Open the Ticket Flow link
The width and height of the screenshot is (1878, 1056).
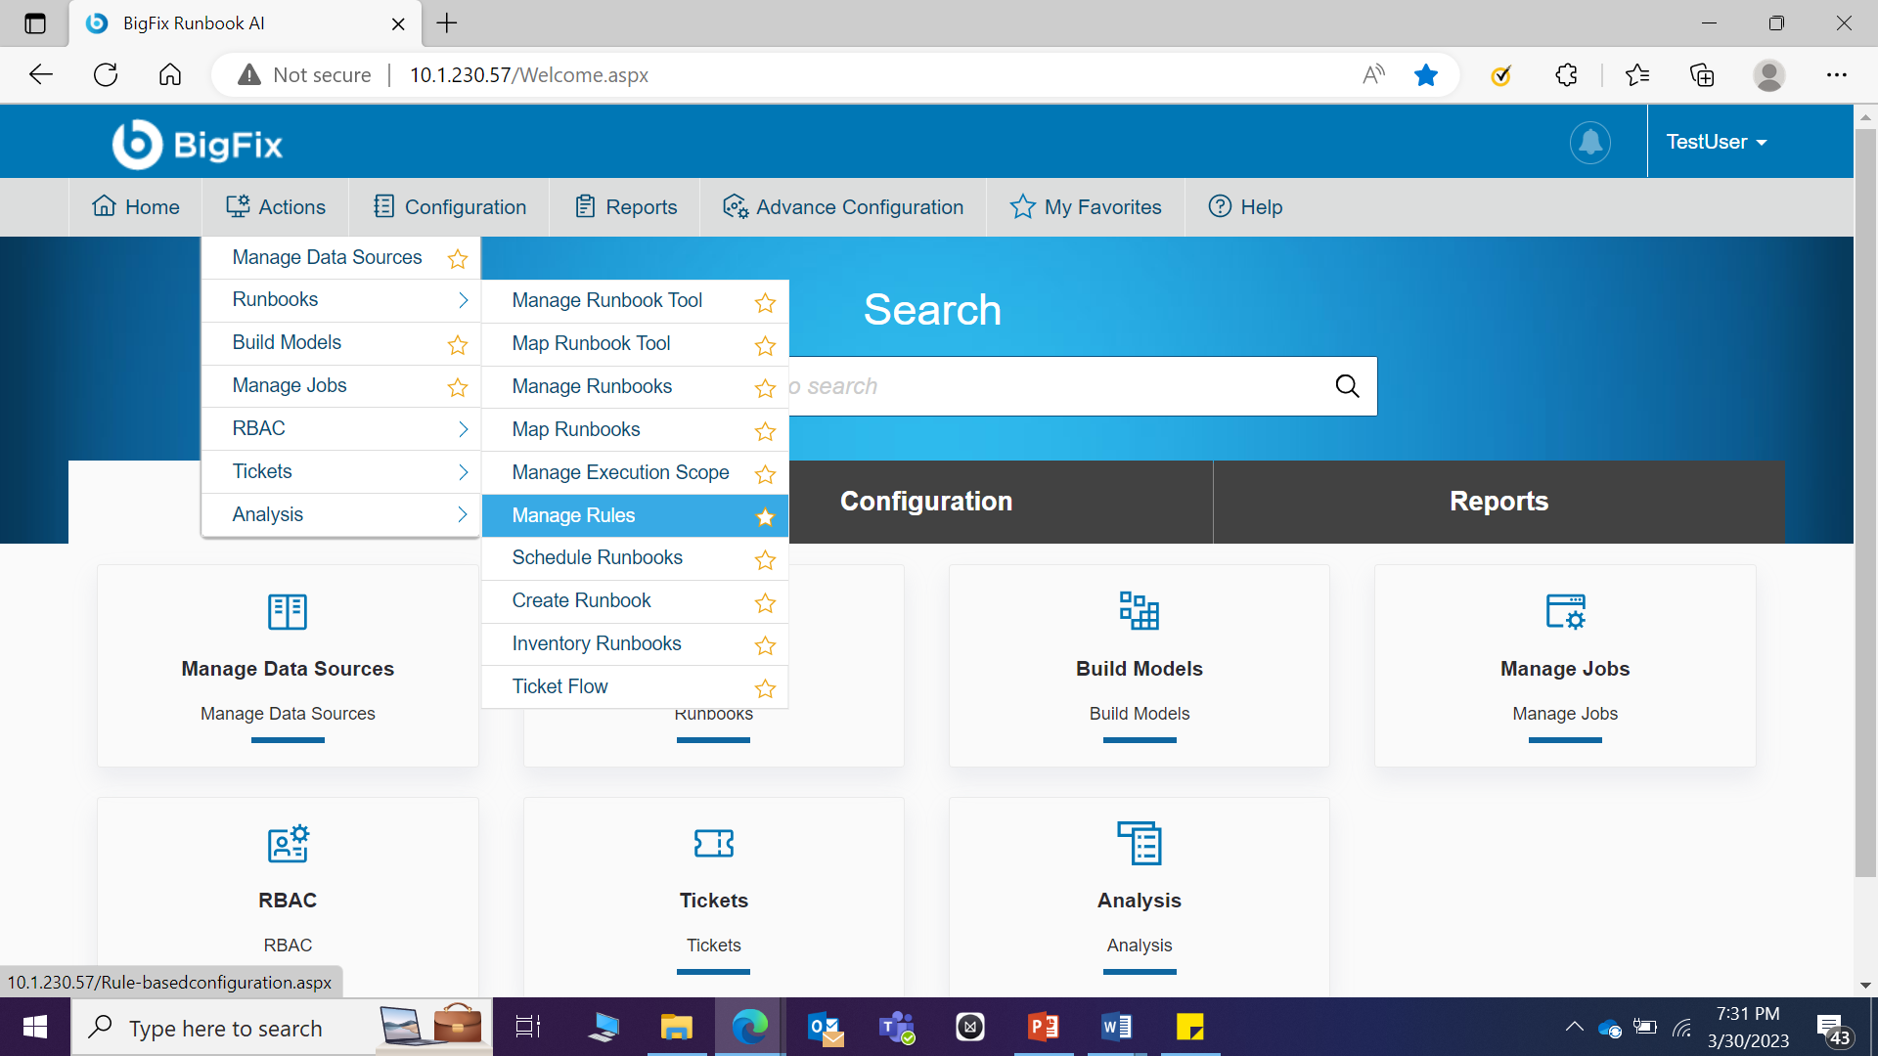559,686
